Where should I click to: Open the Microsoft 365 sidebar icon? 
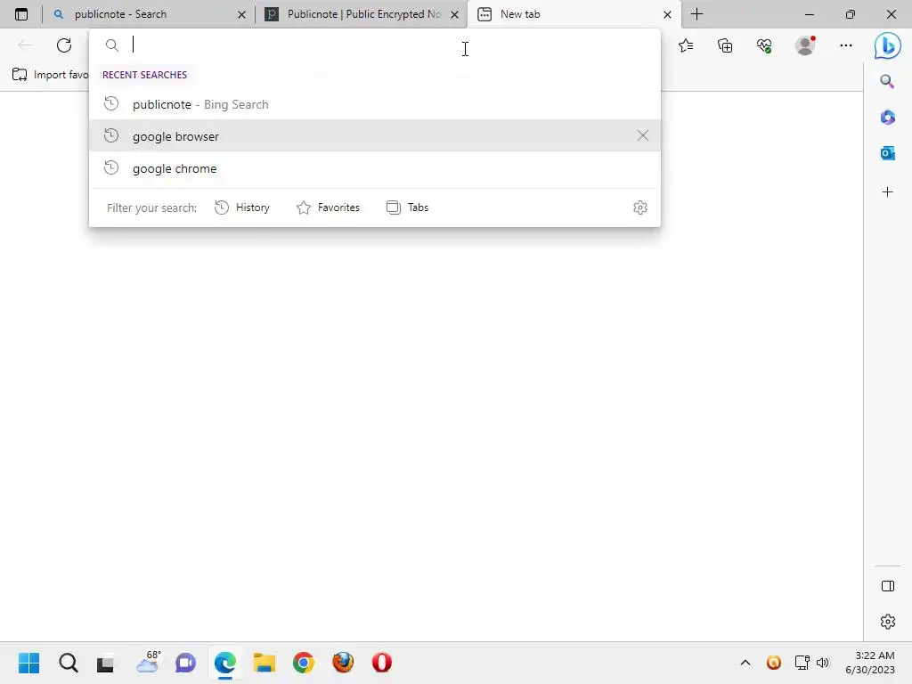click(x=888, y=118)
